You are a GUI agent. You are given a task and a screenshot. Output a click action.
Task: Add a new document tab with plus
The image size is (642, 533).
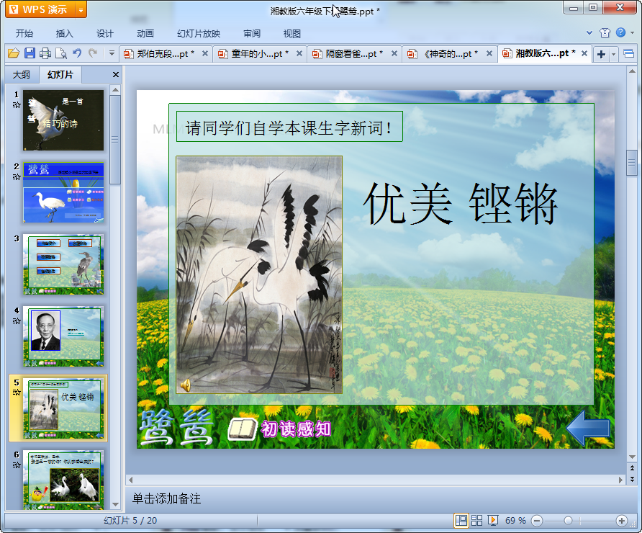(x=601, y=54)
